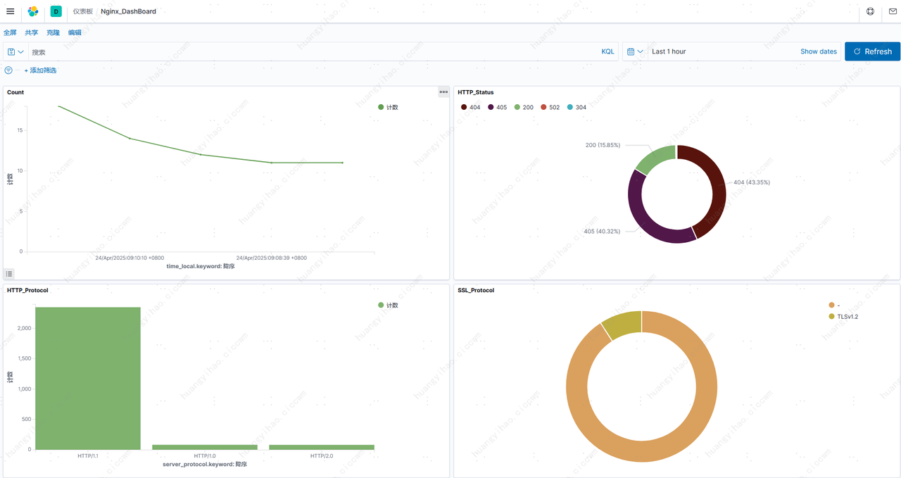The height and width of the screenshot is (478, 901).
Task: Open the calendar quick time menu
Action: pyautogui.click(x=635, y=51)
